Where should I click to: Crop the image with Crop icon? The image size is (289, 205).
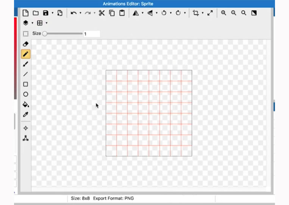[196, 13]
